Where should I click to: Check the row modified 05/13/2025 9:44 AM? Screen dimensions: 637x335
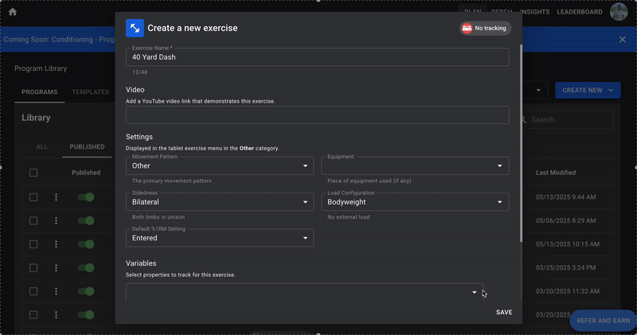33,197
